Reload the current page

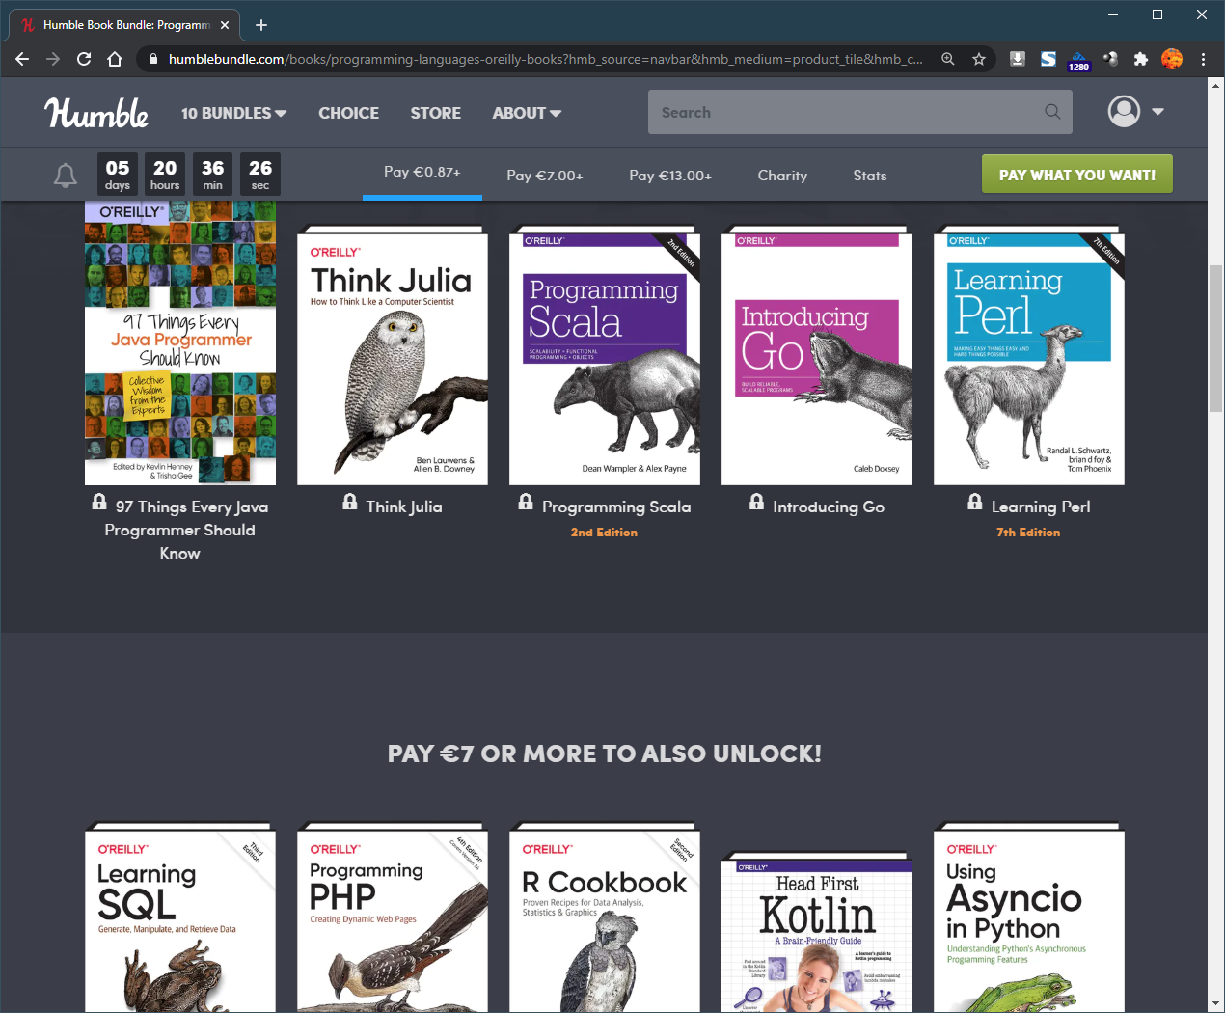84,59
